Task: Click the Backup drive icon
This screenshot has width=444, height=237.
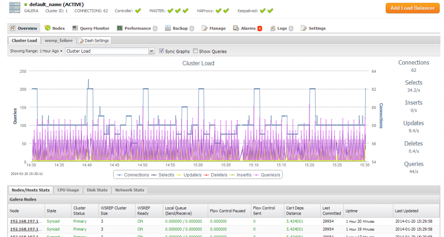Action: (x=168, y=28)
